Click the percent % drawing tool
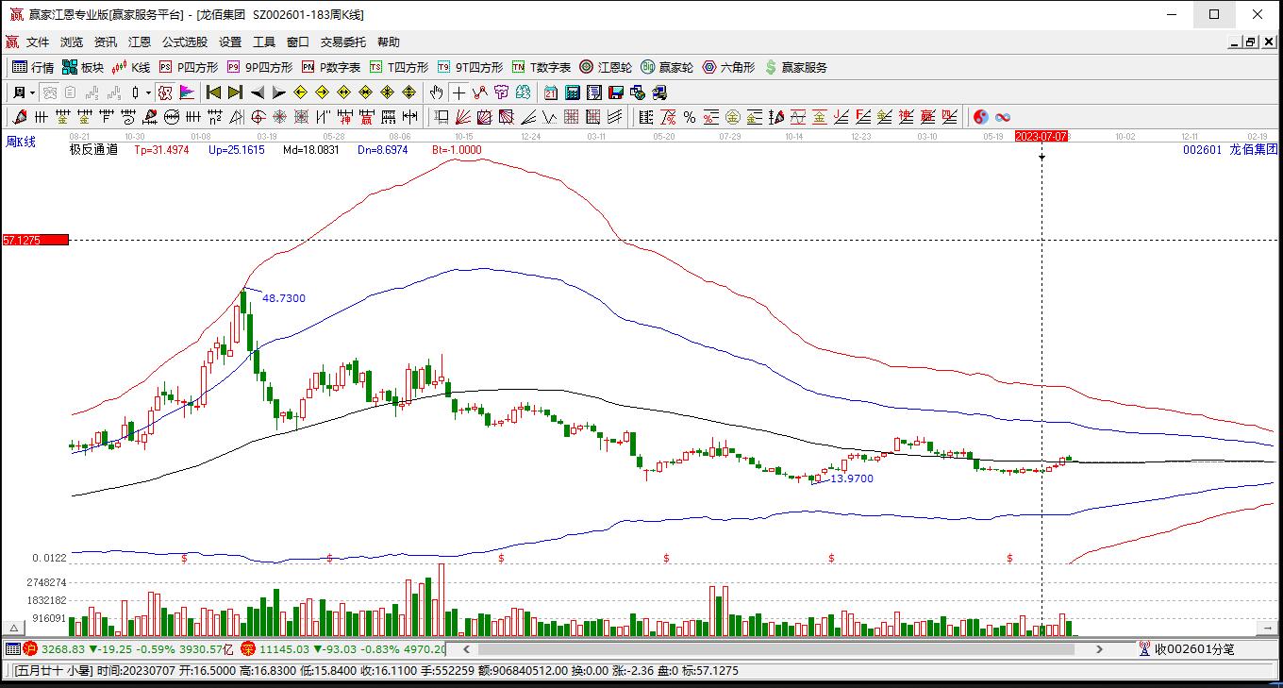The height and width of the screenshot is (688, 1283). 690,117
